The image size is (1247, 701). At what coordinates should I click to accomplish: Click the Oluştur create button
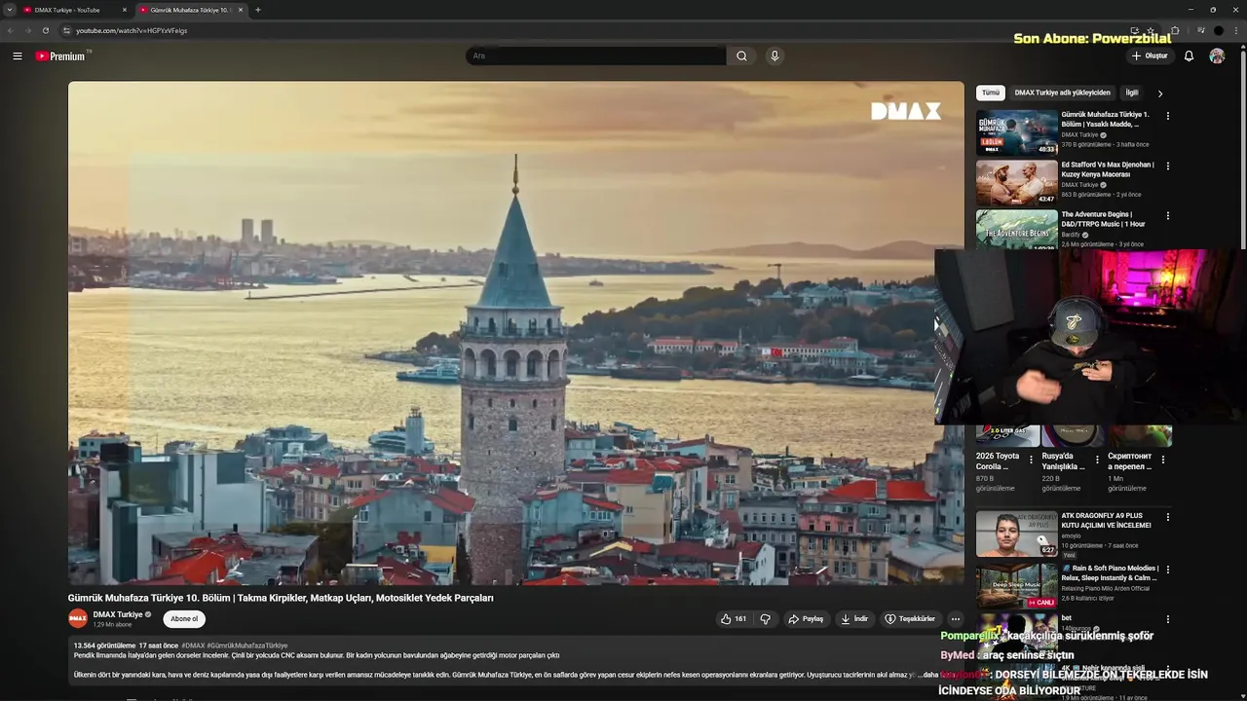coord(1150,55)
